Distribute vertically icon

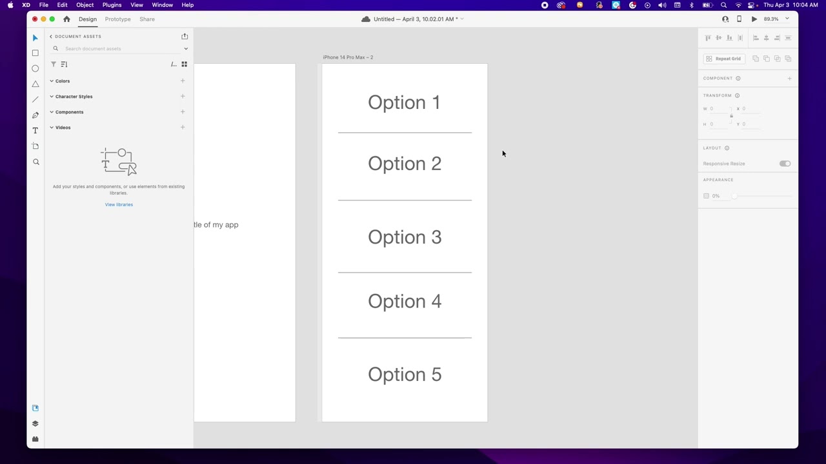(788, 38)
